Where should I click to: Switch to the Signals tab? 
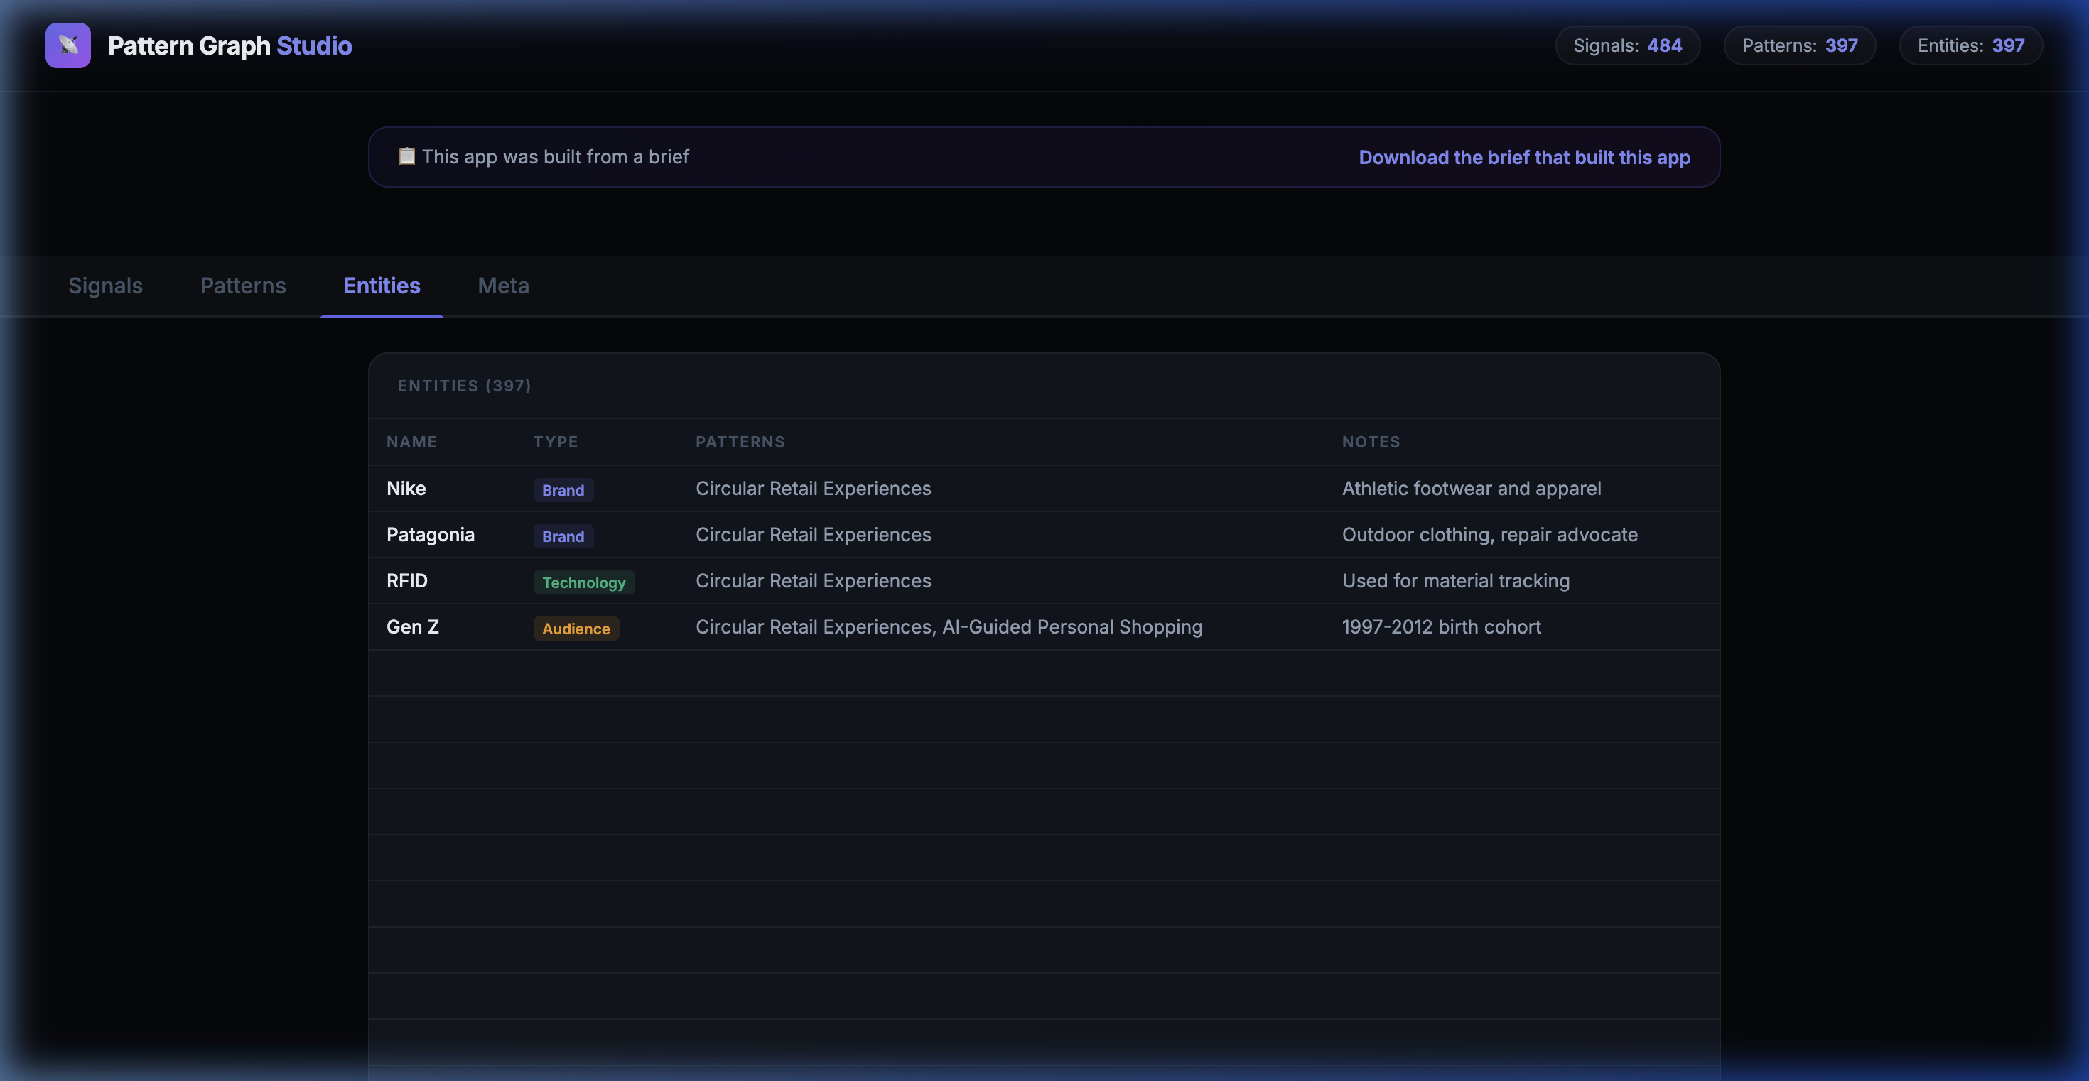pyautogui.click(x=105, y=286)
